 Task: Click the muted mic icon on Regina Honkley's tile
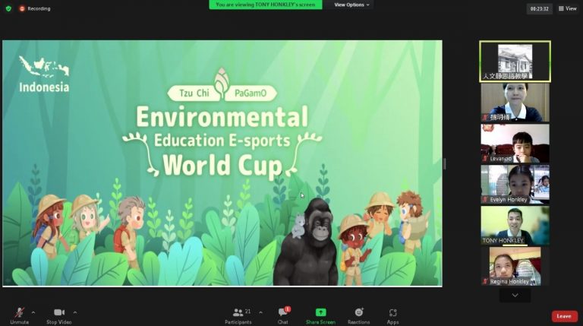click(x=485, y=281)
